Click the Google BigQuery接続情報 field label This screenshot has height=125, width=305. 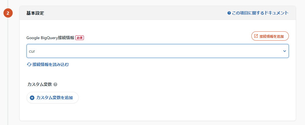50,38
